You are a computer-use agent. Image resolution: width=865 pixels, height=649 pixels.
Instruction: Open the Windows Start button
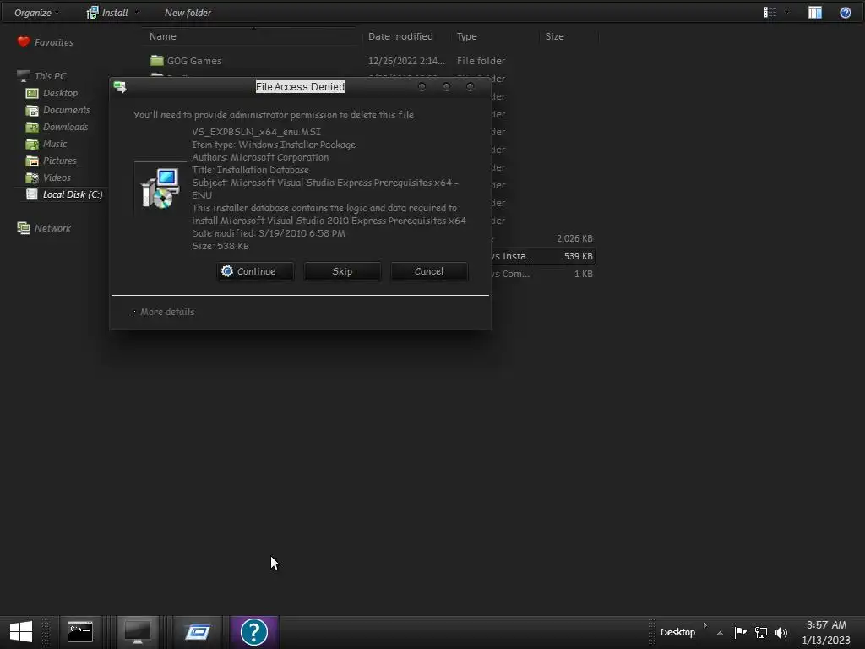[21, 632]
